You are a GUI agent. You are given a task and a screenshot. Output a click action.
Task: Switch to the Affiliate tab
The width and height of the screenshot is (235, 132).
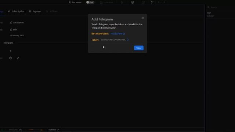pos(52,11)
